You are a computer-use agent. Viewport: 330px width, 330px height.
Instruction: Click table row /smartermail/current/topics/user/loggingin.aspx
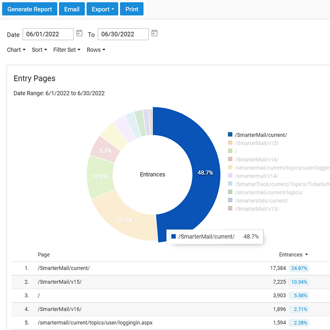pos(171,322)
